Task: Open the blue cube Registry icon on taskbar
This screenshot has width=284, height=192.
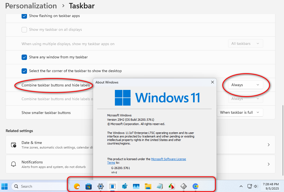Action: click(x=124, y=186)
